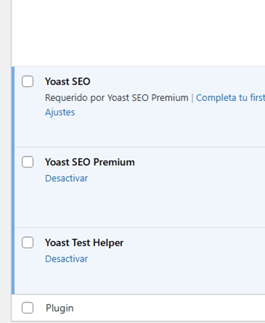Click the Yoast SEO plugin title
Screen dimensions: 265x323
(x=67, y=81)
